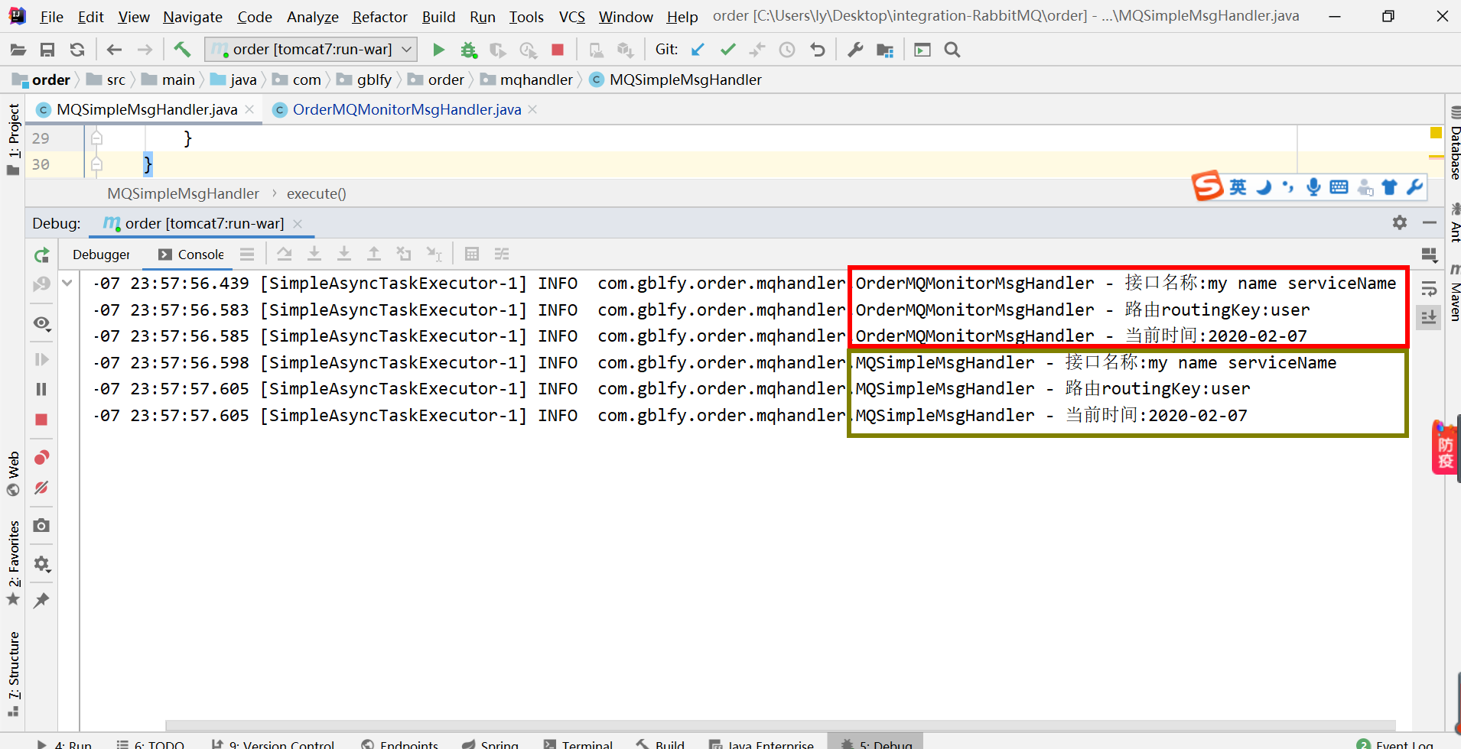Run with coverage shield icon
1461x749 pixels.
(498, 50)
